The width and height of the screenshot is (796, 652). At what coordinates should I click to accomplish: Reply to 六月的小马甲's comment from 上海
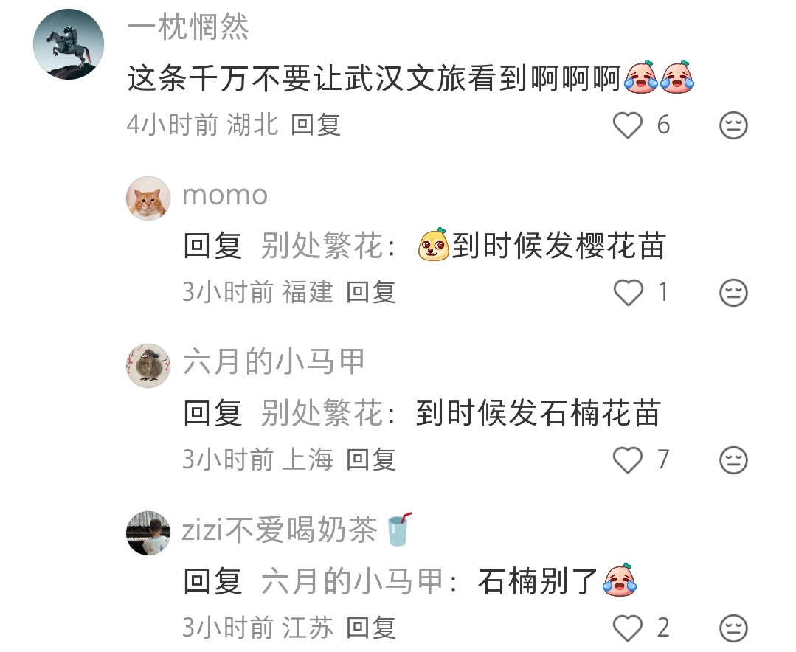tap(371, 459)
